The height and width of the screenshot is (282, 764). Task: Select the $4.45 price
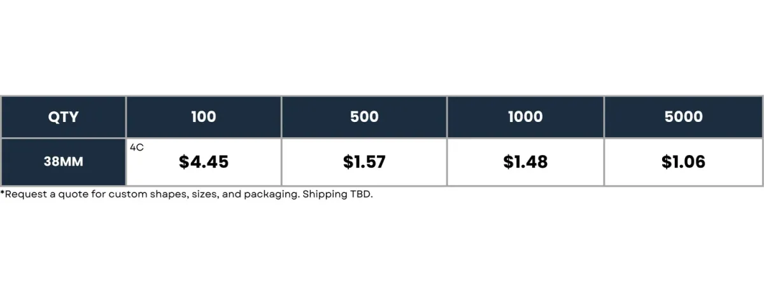pos(204,162)
